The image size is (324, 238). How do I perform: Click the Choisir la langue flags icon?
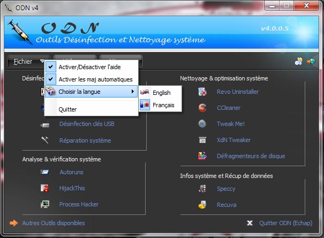pyautogui.click(x=50, y=91)
